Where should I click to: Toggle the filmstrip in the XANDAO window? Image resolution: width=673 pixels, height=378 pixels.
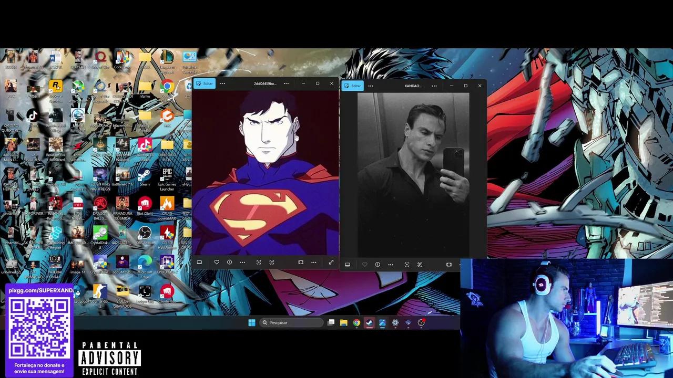348,264
